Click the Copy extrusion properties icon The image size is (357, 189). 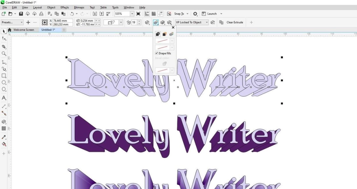(x=221, y=22)
